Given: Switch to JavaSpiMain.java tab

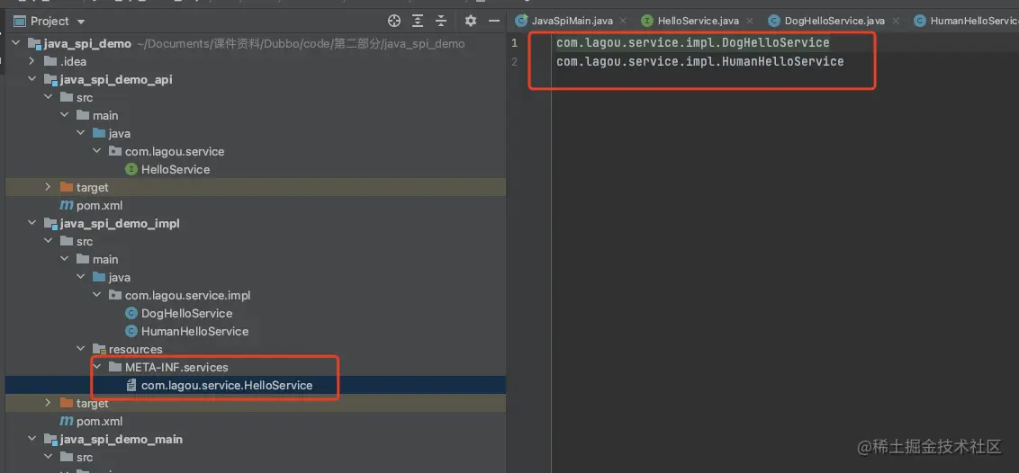Looking at the screenshot, I should (x=572, y=21).
